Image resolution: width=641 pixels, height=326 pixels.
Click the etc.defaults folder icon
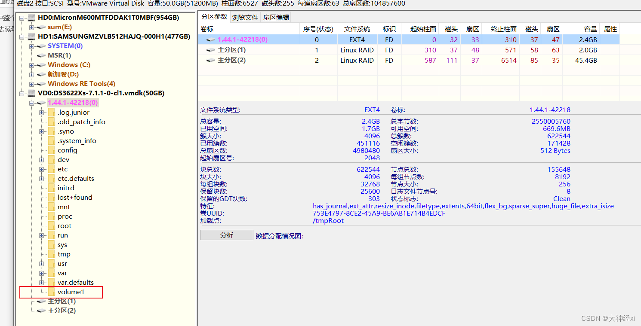pyautogui.click(x=52, y=179)
